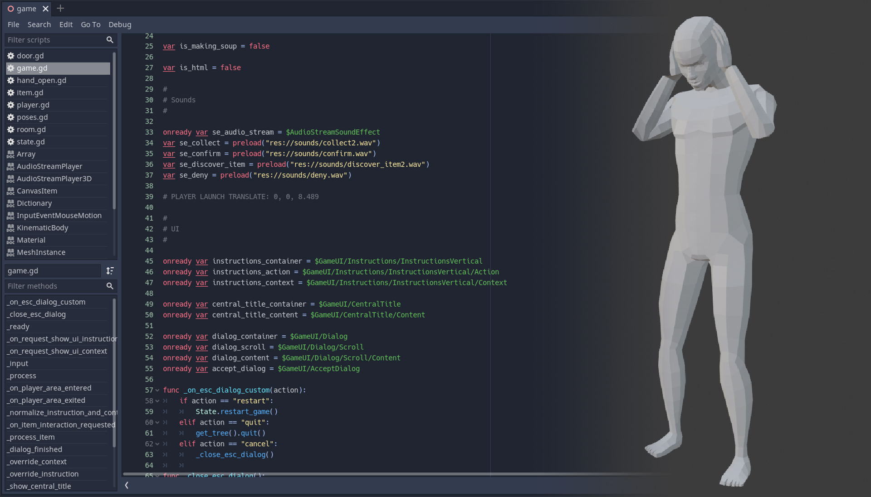Viewport: 871px width, 497px height.
Task: Click the class reference icon beside Dictionary
Action: tap(11, 203)
